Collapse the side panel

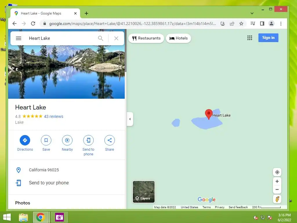coord(130,119)
